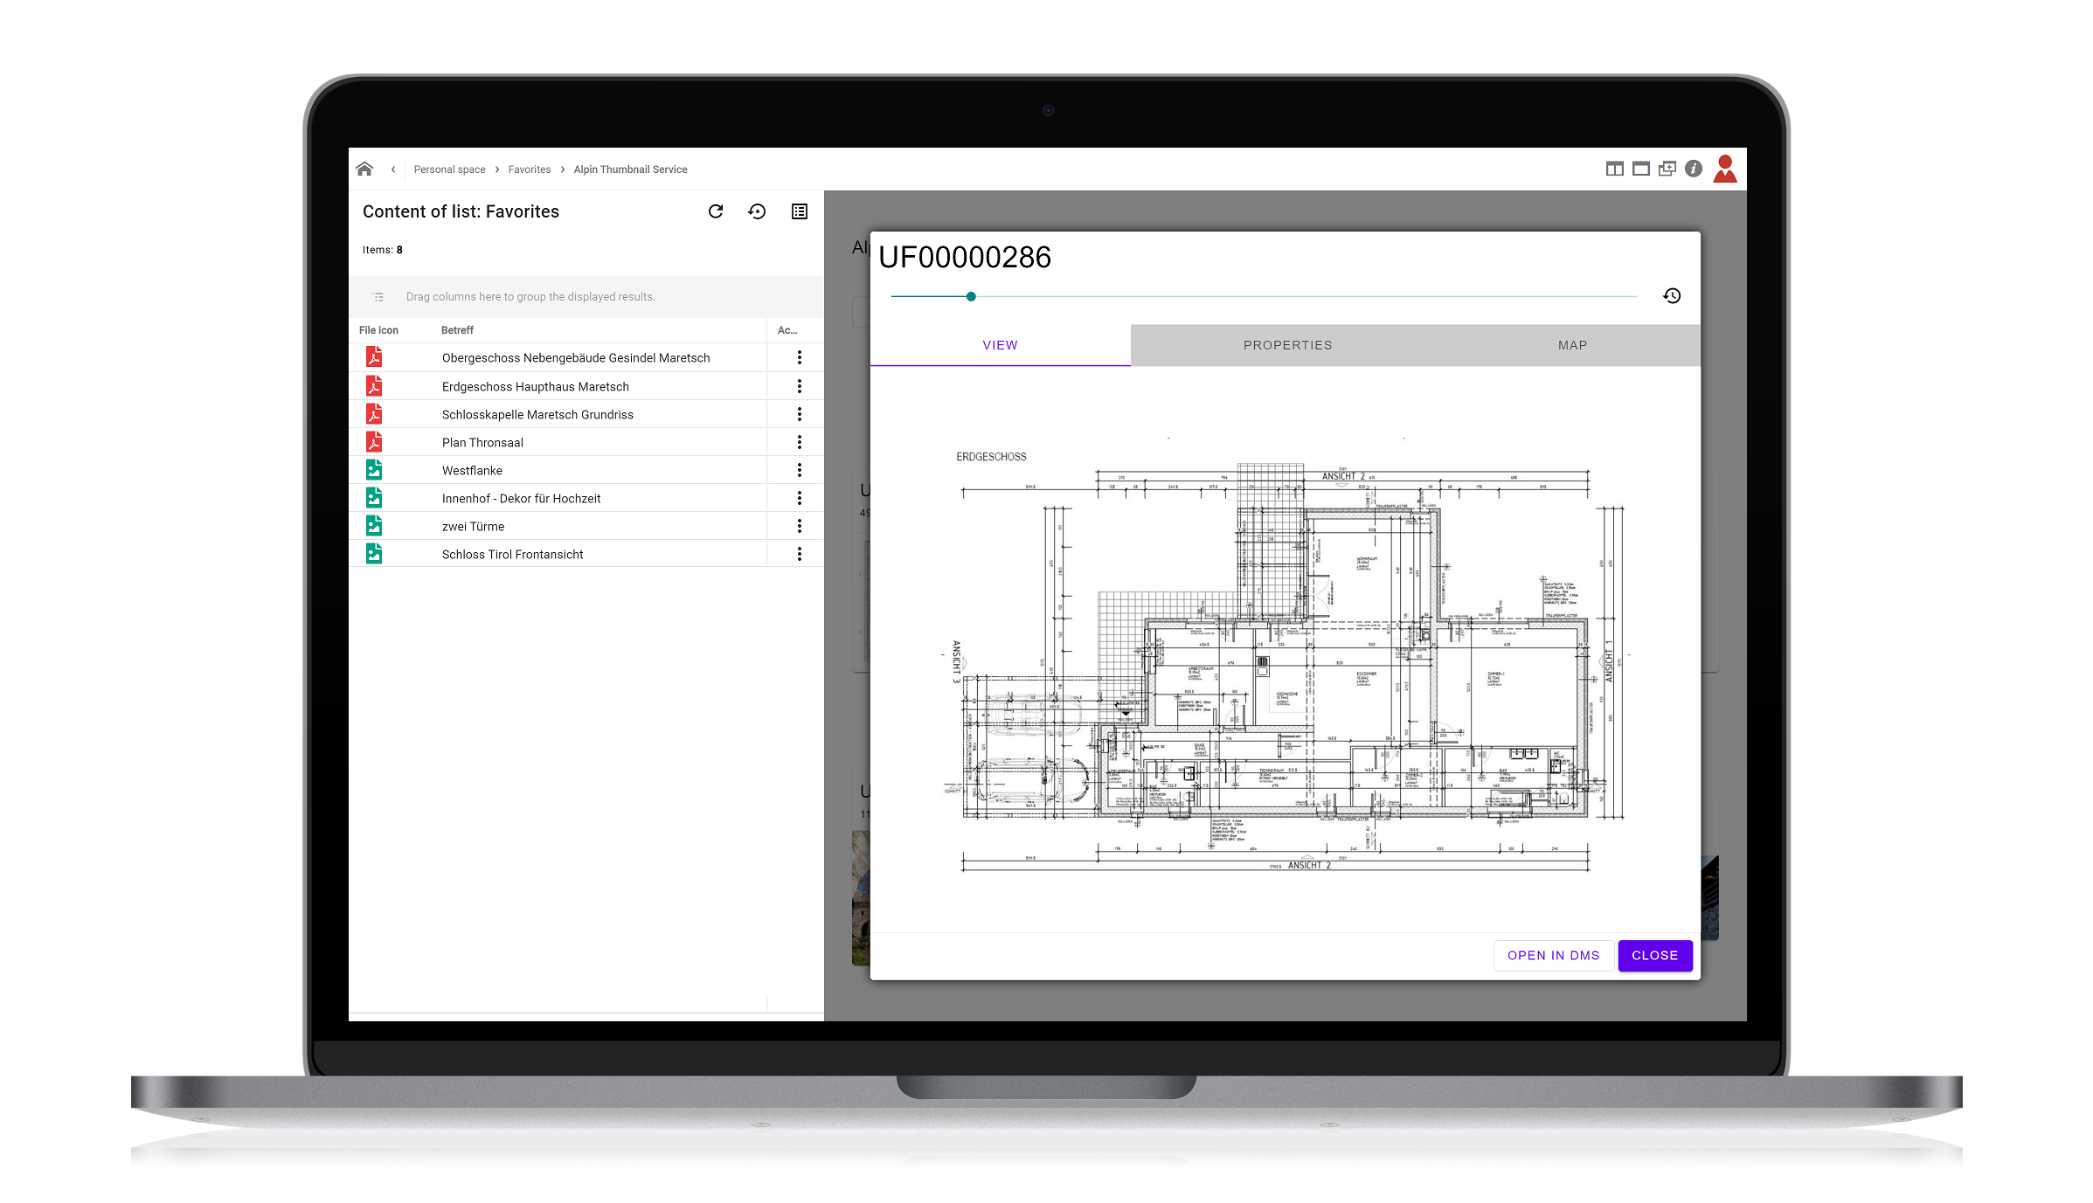Image resolution: width=2093 pixels, height=1203 pixels.
Task: Switch to the MAP tab in preview
Action: click(x=1571, y=345)
